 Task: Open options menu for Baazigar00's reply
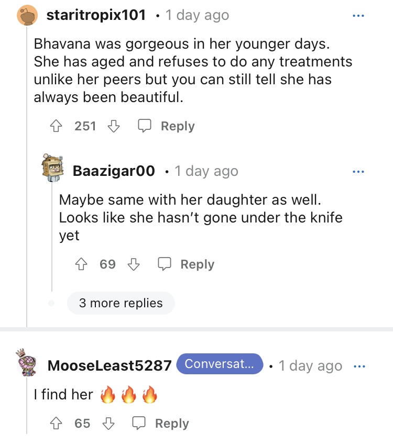(x=358, y=171)
